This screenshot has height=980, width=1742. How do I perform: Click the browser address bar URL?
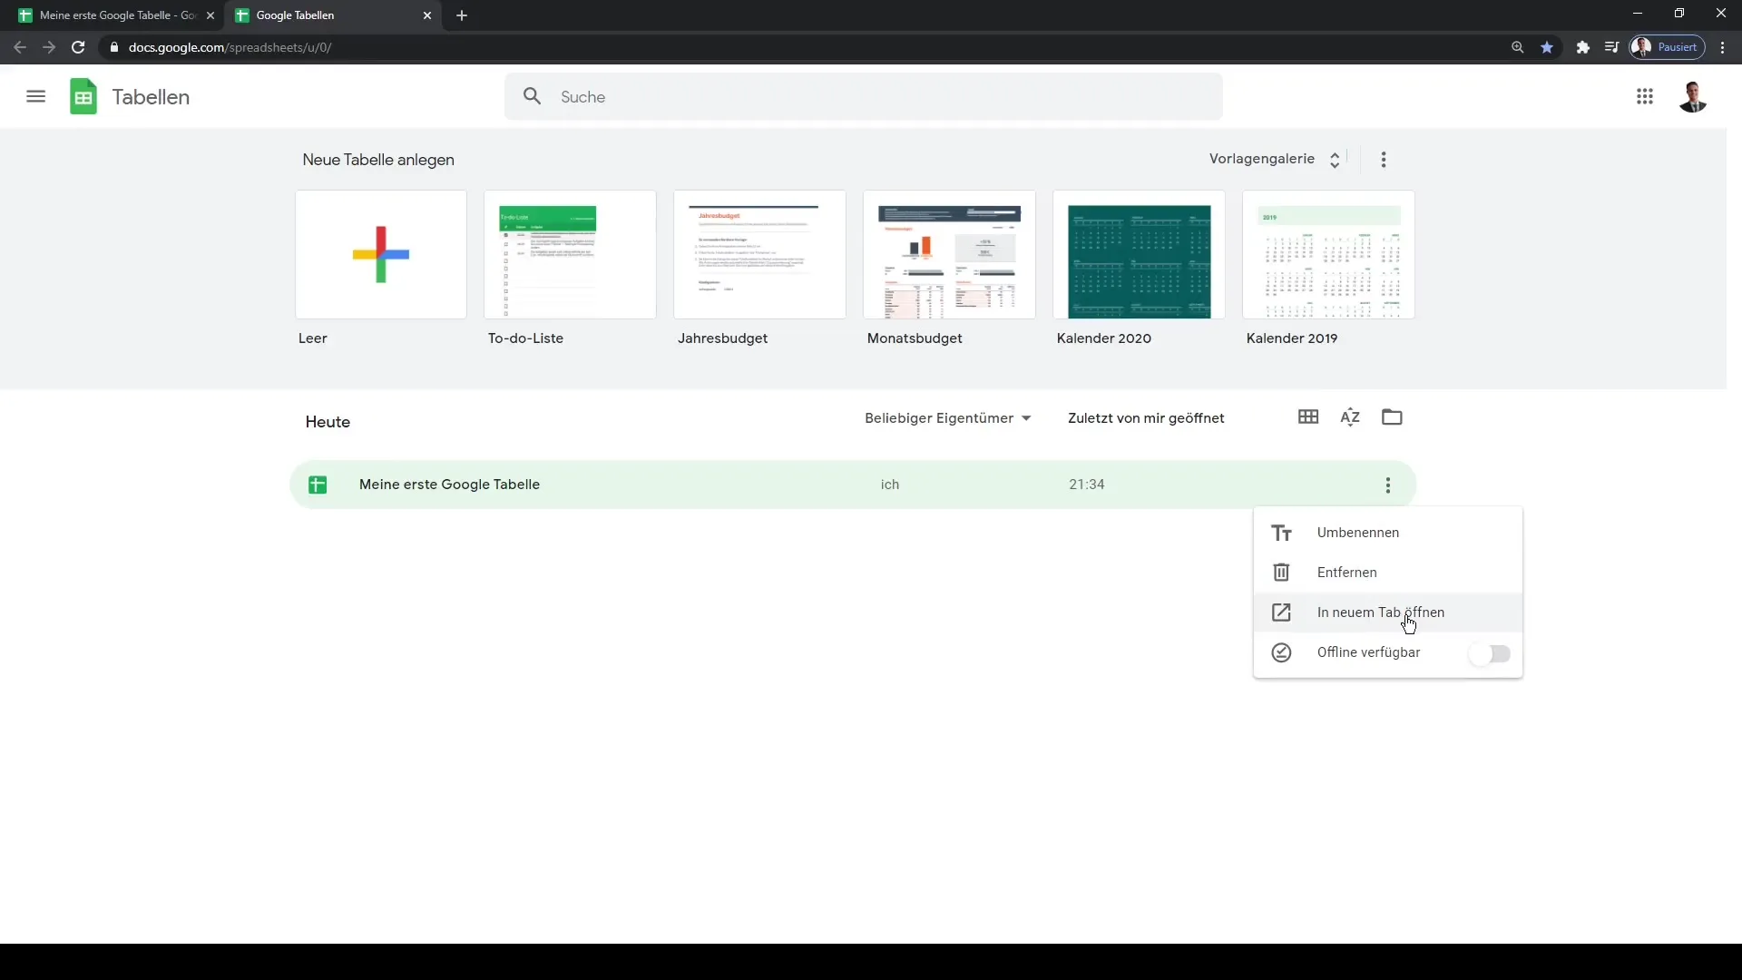pos(230,47)
